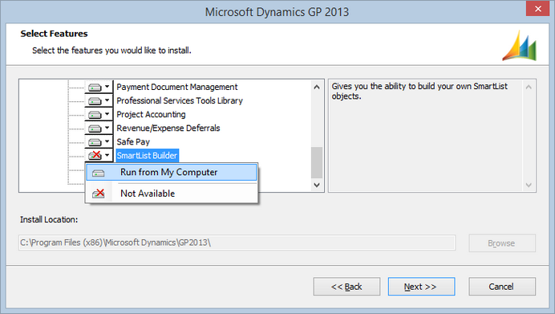Click the disabled Browse button
Image resolution: width=555 pixels, height=314 pixels.
[x=502, y=243]
